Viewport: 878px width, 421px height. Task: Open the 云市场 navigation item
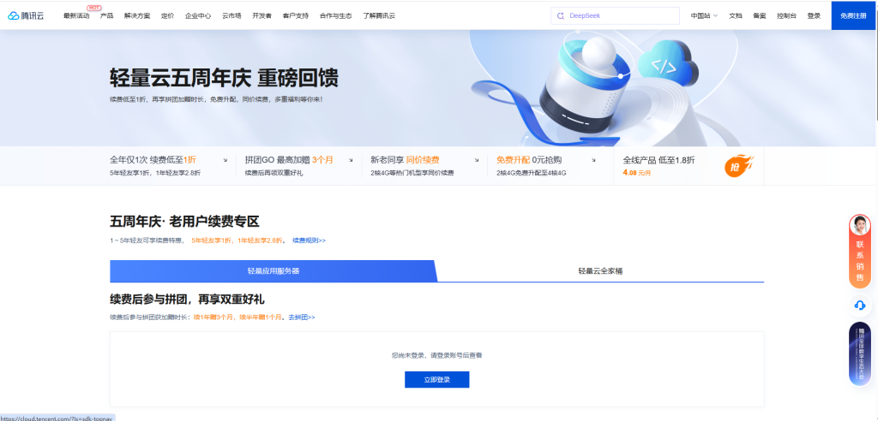(x=232, y=15)
